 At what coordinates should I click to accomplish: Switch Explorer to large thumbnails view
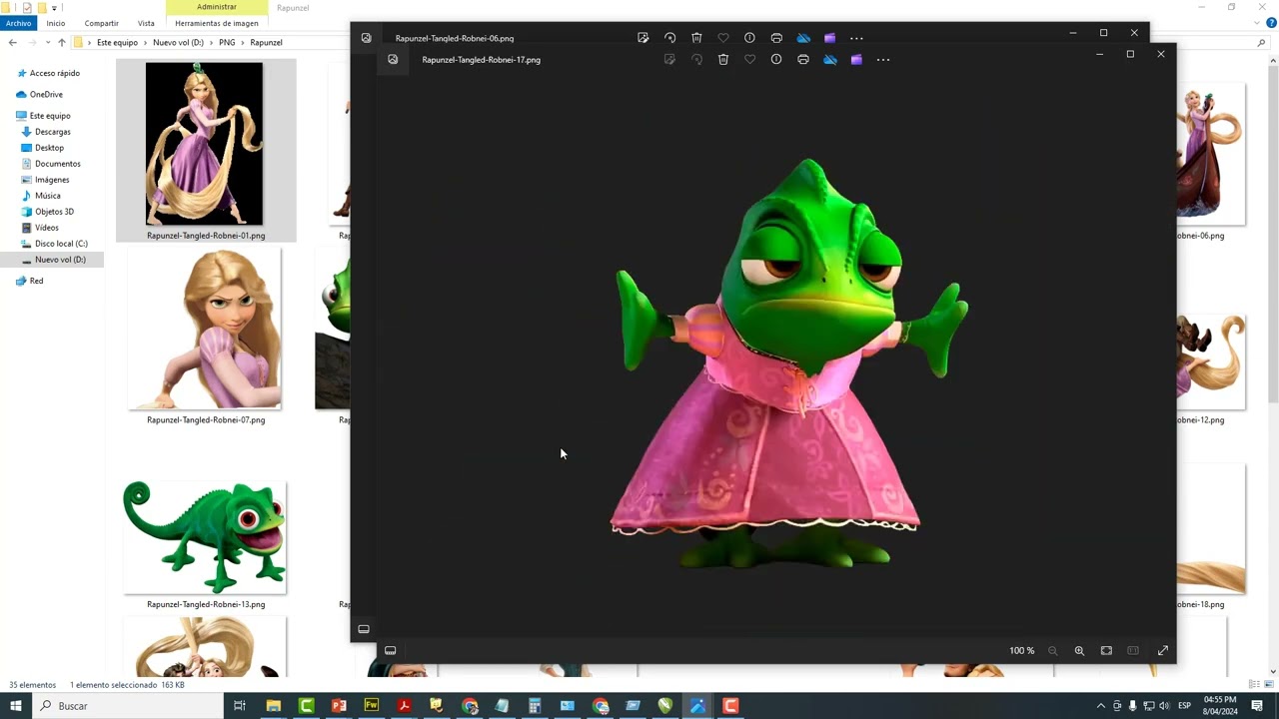(x=1267, y=685)
